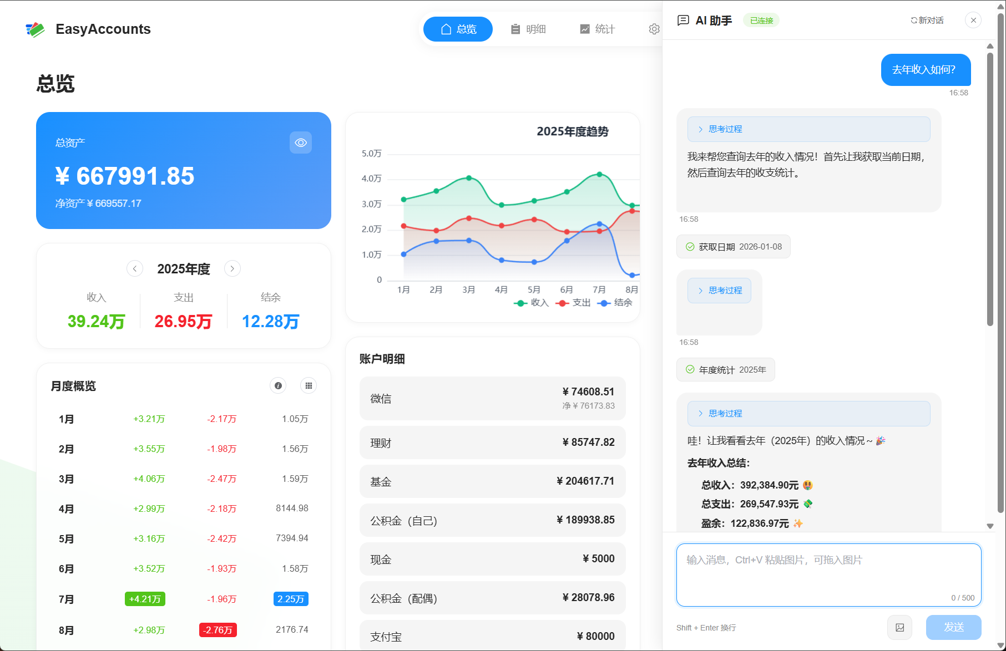Open the 基金 account row
Viewport: 1006px width, 651px height.
tap(492, 481)
